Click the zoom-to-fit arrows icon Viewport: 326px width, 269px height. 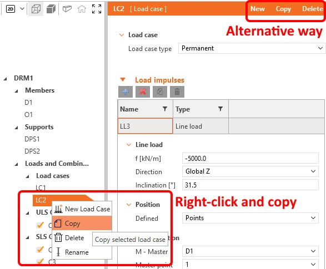click(x=97, y=9)
